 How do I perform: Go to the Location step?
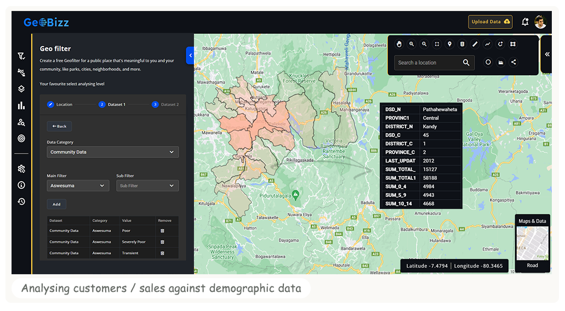60,104
